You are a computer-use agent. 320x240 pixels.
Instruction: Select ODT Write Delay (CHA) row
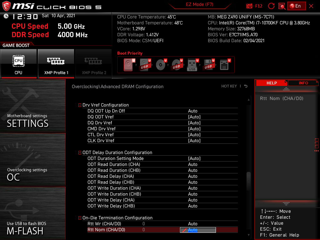(x=162, y=200)
